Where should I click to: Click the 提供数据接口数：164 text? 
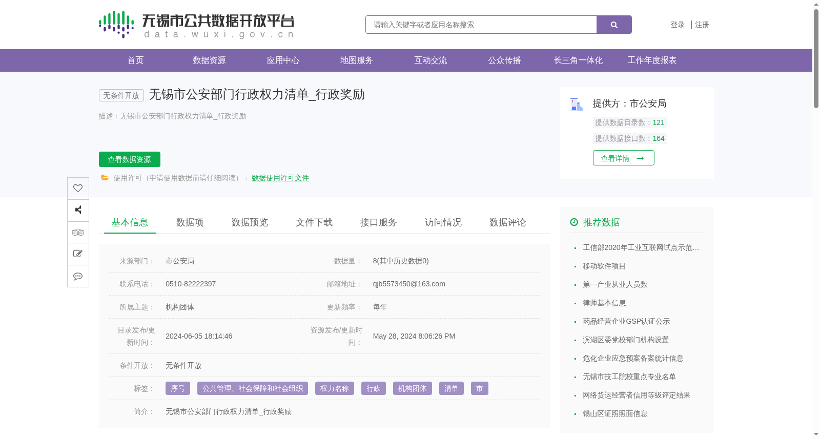point(630,138)
